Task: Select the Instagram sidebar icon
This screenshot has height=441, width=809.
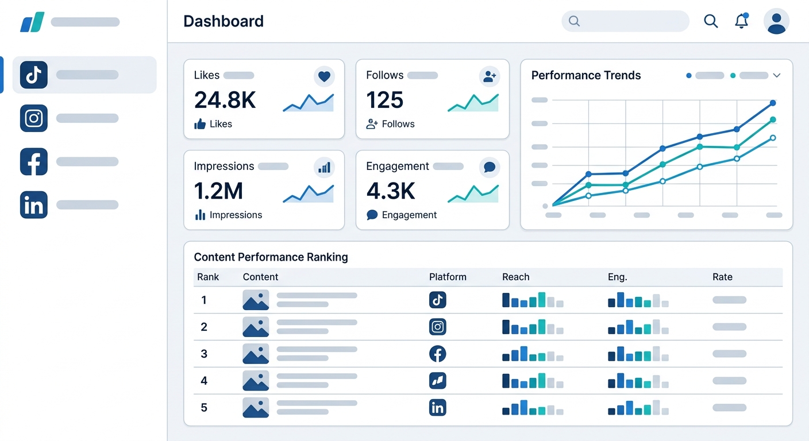Action: coord(33,118)
